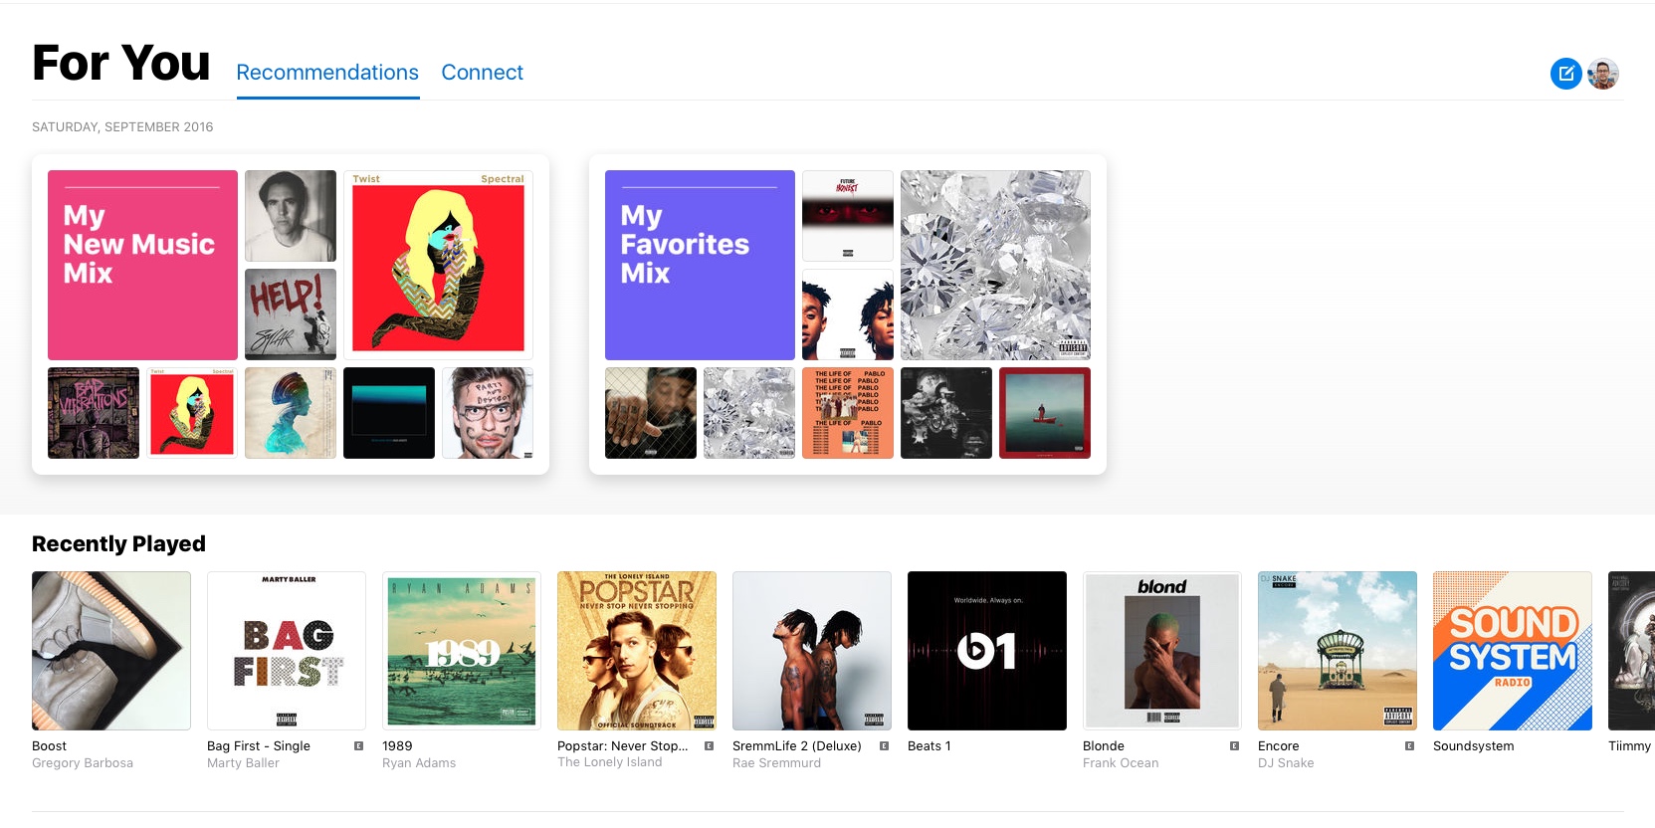Select the Recommendations tab
The height and width of the screenshot is (828, 1655).
click(327, 73)
